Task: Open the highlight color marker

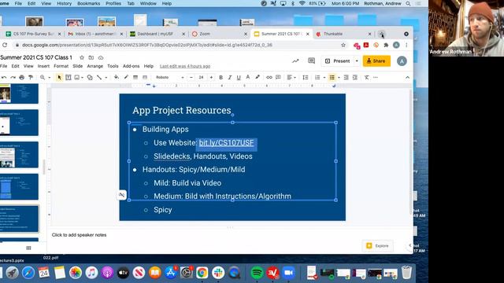Action: click(258, 77)
